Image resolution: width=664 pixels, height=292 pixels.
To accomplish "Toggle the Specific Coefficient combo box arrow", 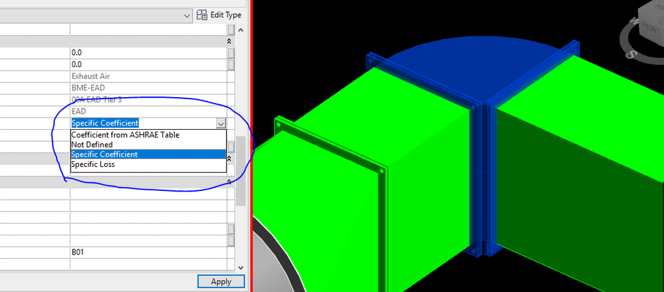I will point(221,123).
